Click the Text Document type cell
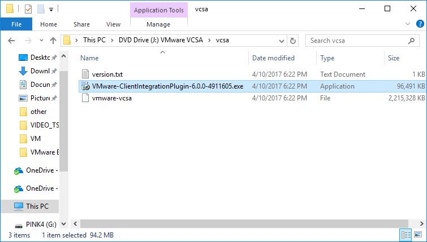The image size is (427, 242). 343,74
